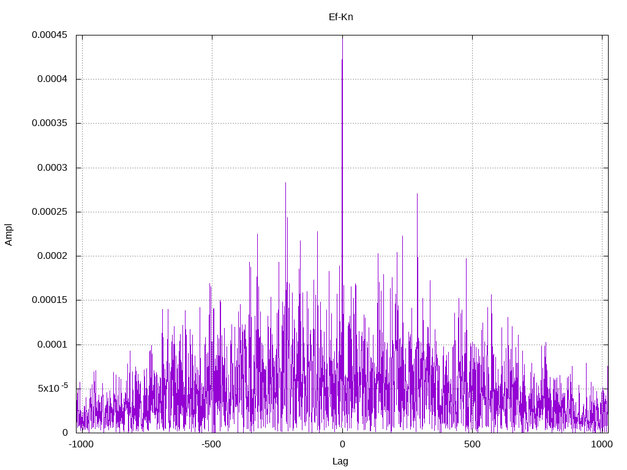Click y-axis tick label 0.0001
This screenshot has width=627, height=470.
coord(53,344)
